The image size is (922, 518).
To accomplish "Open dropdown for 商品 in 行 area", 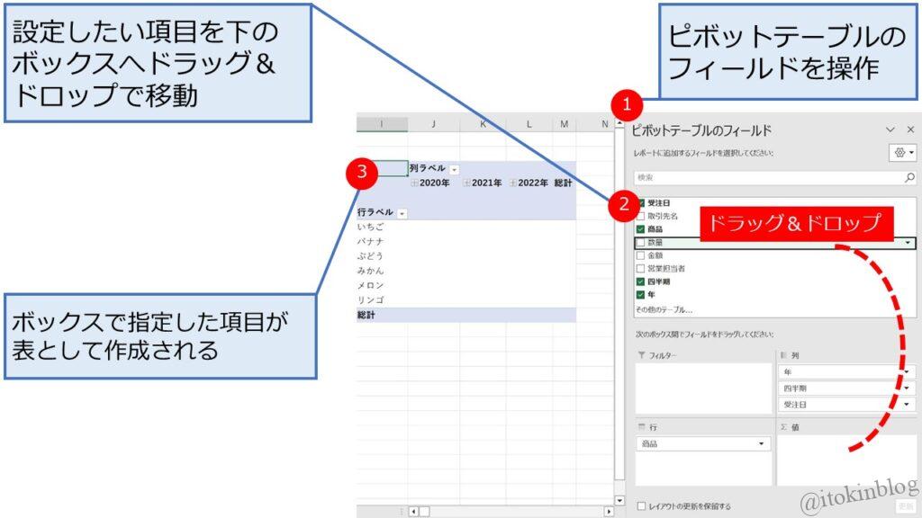I will [x=763, y=444].
